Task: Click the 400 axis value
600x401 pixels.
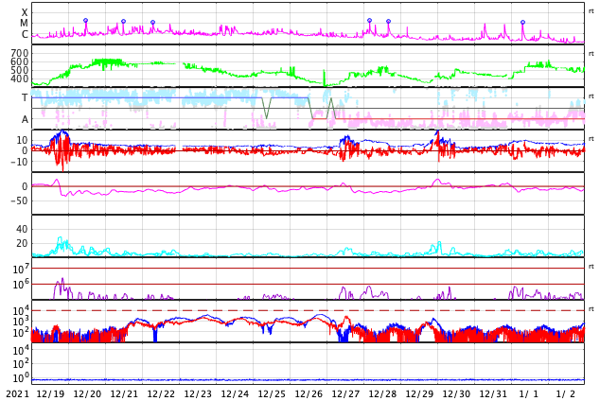Action: tap(20, 78)
